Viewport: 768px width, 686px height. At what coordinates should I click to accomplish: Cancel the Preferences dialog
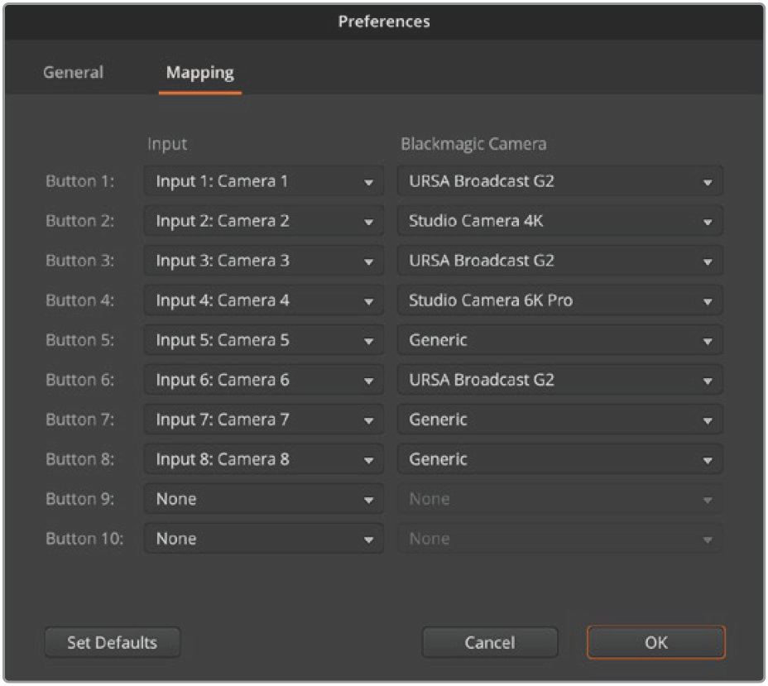point(490,642)
